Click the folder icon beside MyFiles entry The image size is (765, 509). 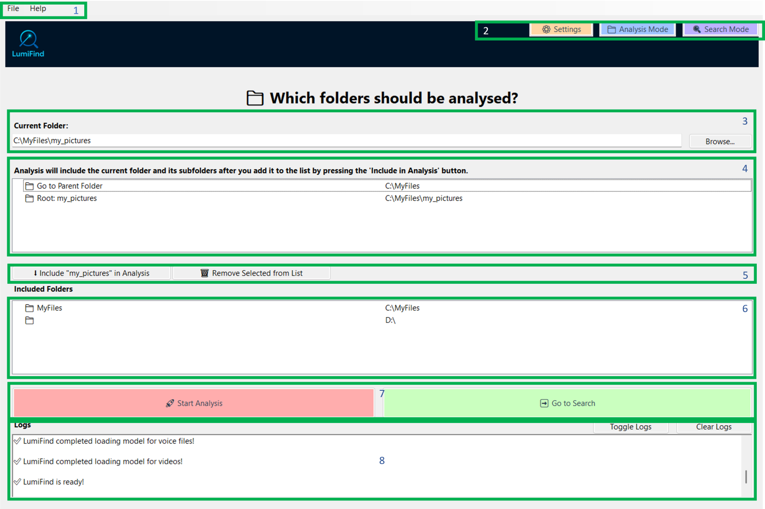(x=30, y=308)
